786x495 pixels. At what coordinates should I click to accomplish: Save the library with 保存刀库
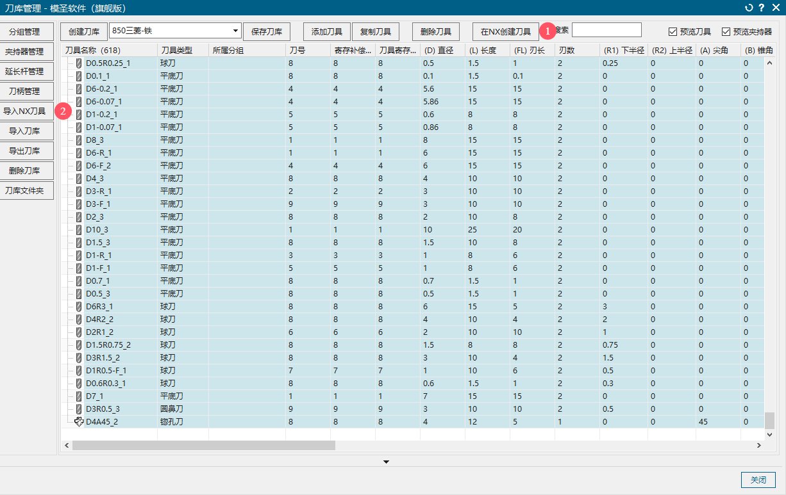click(x=267, y=31)
